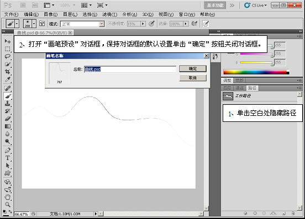Click the yellow B color slider
305x219 pixels.
256,62
